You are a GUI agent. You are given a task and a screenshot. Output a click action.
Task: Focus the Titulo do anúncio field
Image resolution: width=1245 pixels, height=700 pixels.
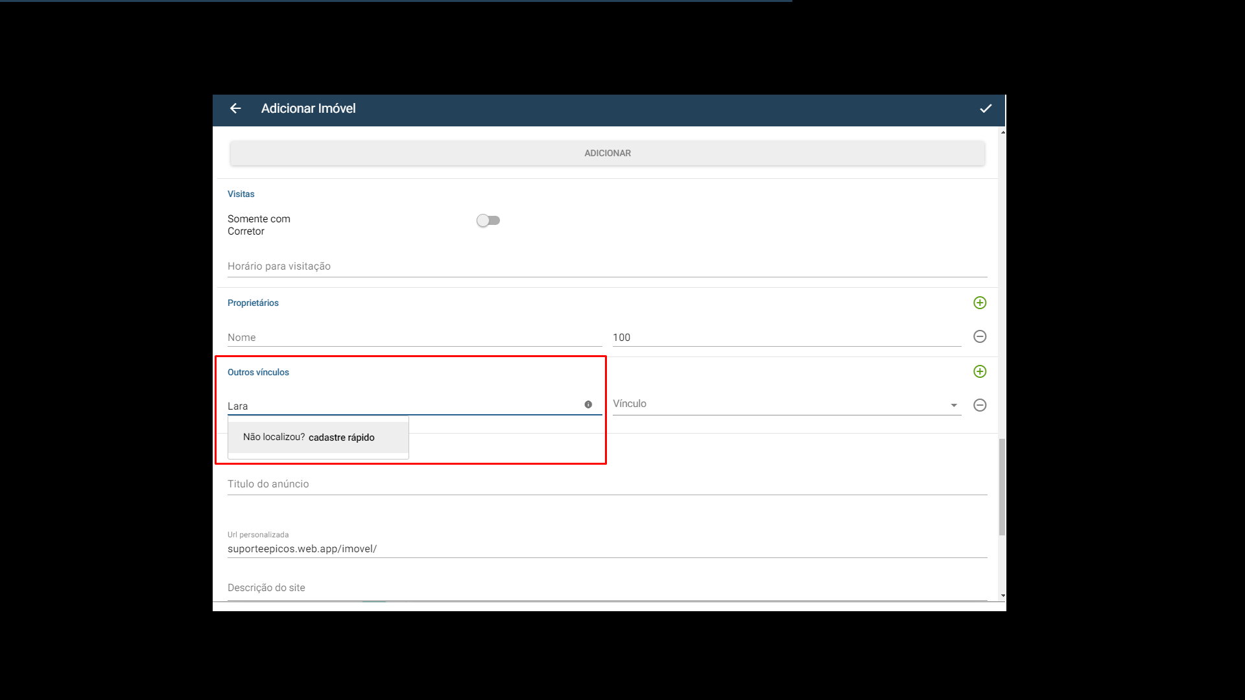click(x=607, y=484)
